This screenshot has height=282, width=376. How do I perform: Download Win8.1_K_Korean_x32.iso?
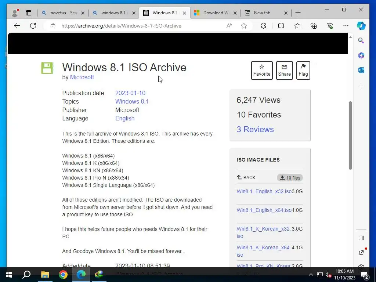[263, 232]
